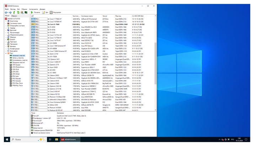Select the Конфігурація item icon
This screenshot has width=256, height=146.
(8, 49)
